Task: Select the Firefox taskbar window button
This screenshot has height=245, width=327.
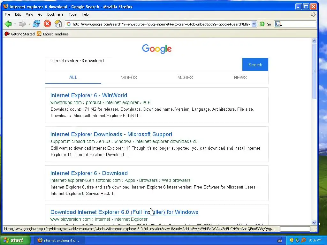Action: (x=59, y=241)
